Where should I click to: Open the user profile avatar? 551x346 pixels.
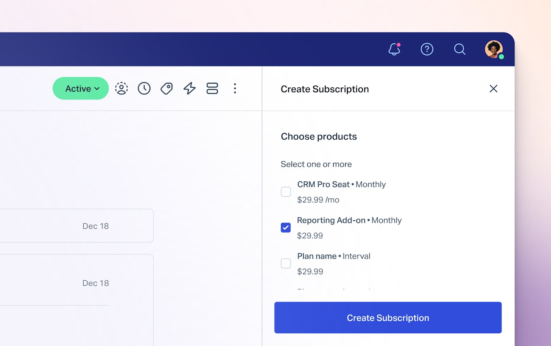[x=494, y=49]
